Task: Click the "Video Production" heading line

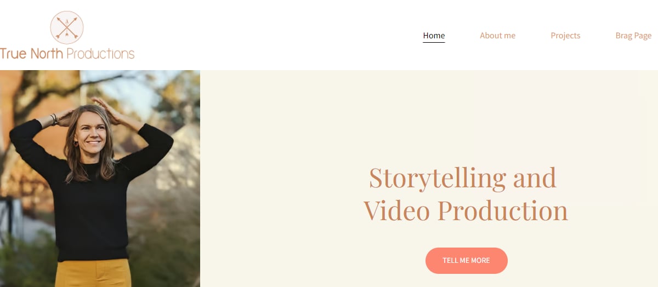Action: tap(466, 210)
